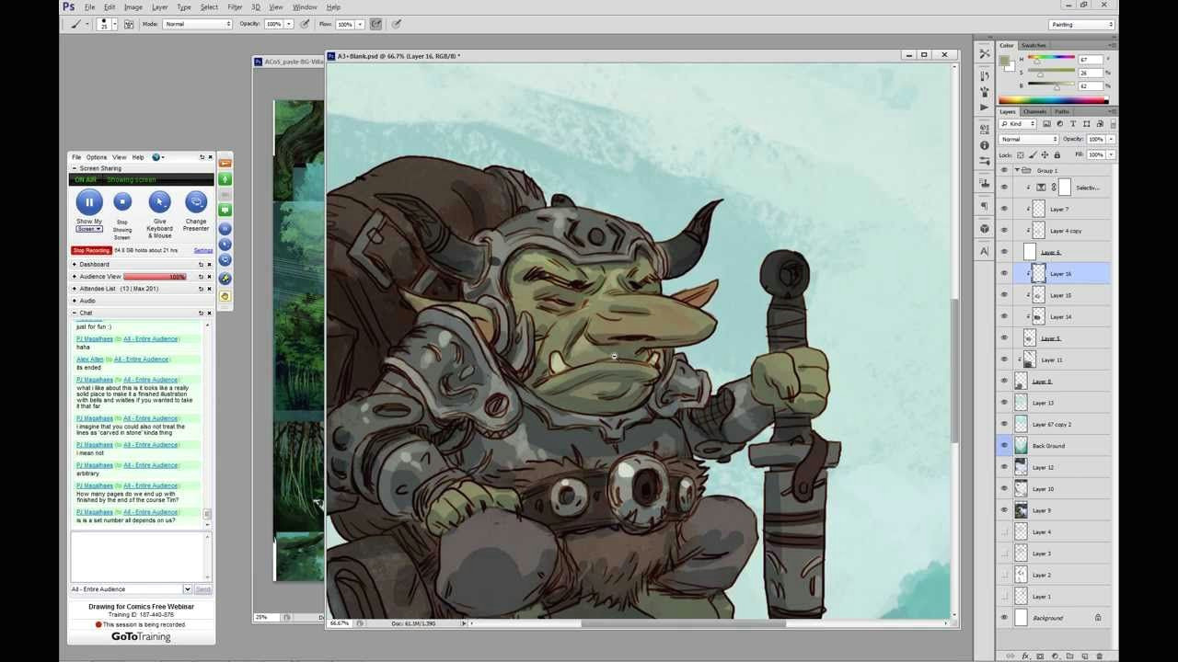This screenshot has height=662, width=1178.
Task: Filter layers by pixel layers icon
Action: (x=1046, y=123)
